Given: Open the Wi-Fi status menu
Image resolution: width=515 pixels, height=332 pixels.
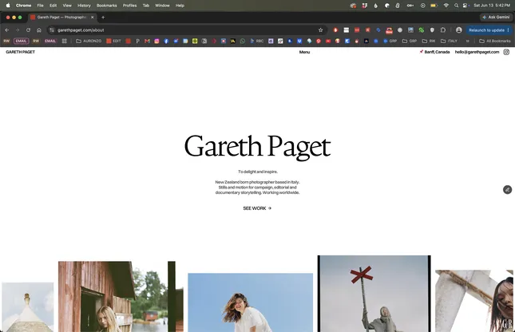Looking at the screenshot, I should click(x=446, y=6).
